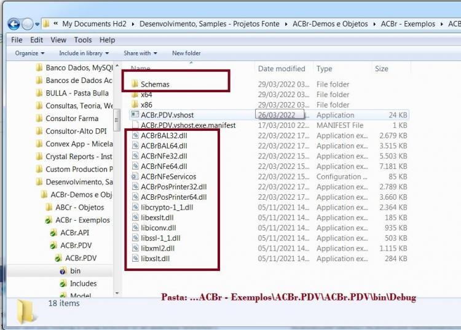Image resolution: width=461 pixels, height=330 pixels.
Task: Open the ACBr-Demos e Objetos breadcrumb
Action: tap(330, 24)
